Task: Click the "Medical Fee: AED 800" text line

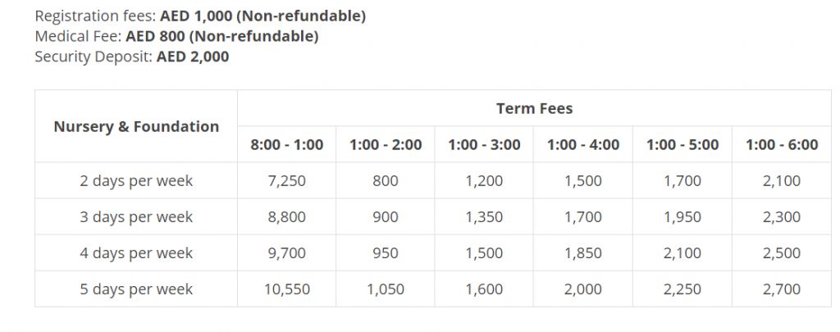Action: [x=176, y=36]
